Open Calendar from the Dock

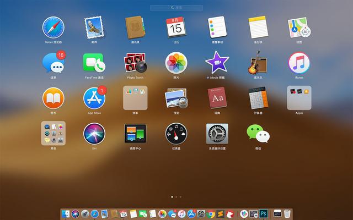point(124,214)
